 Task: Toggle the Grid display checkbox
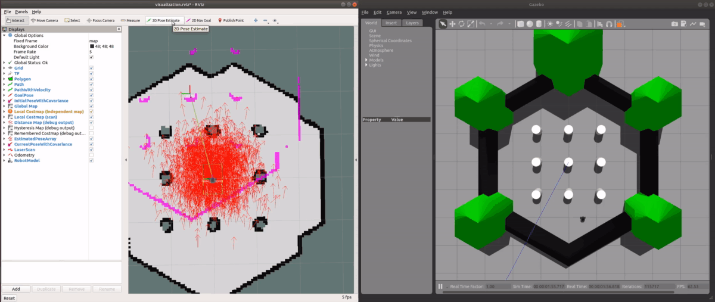tap(91, 68)
